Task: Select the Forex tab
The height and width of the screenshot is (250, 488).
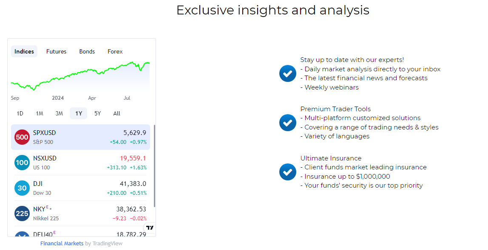Action: coord(115,52)
